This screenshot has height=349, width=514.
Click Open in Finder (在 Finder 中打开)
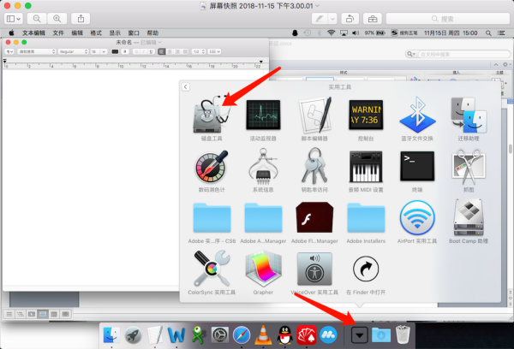point(366,270)
